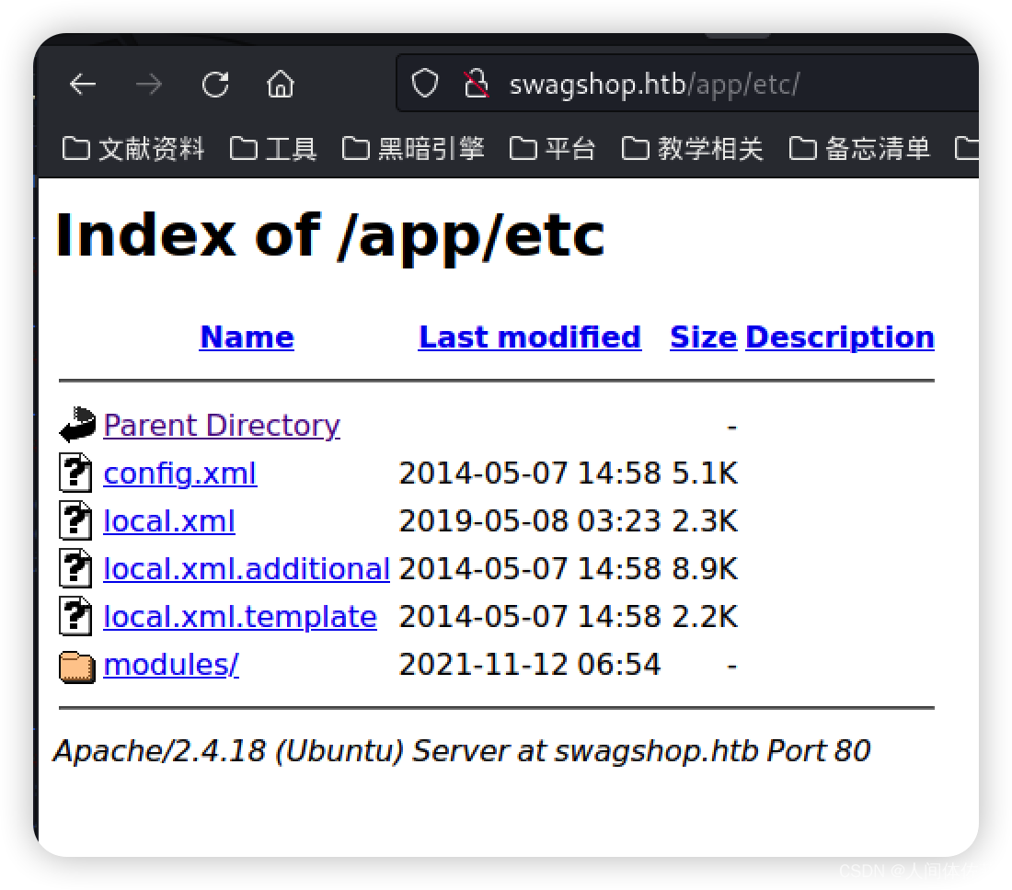Reload the page with the refresh icon
Viewport: 1012px width, 890px height.
point(215,84)
